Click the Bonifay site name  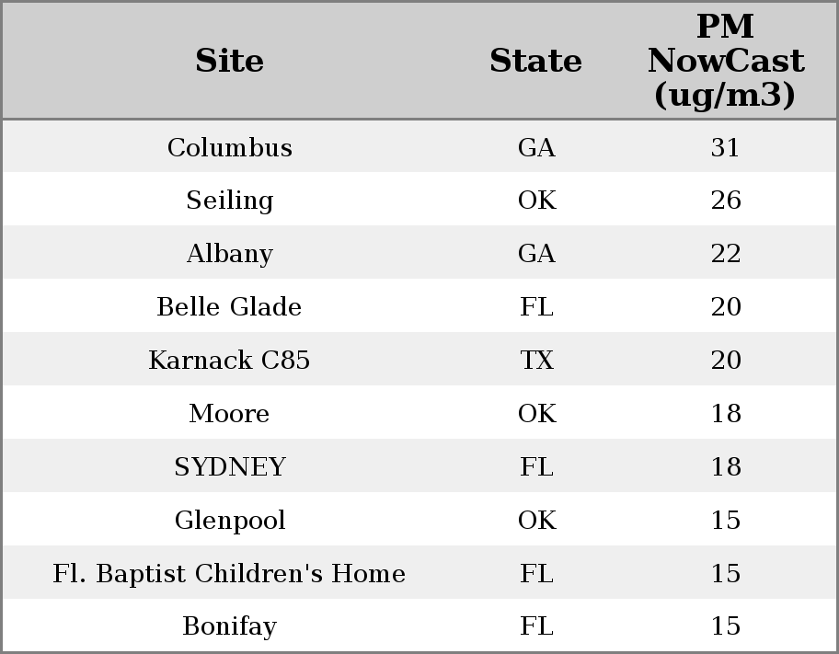coord(229,626)
